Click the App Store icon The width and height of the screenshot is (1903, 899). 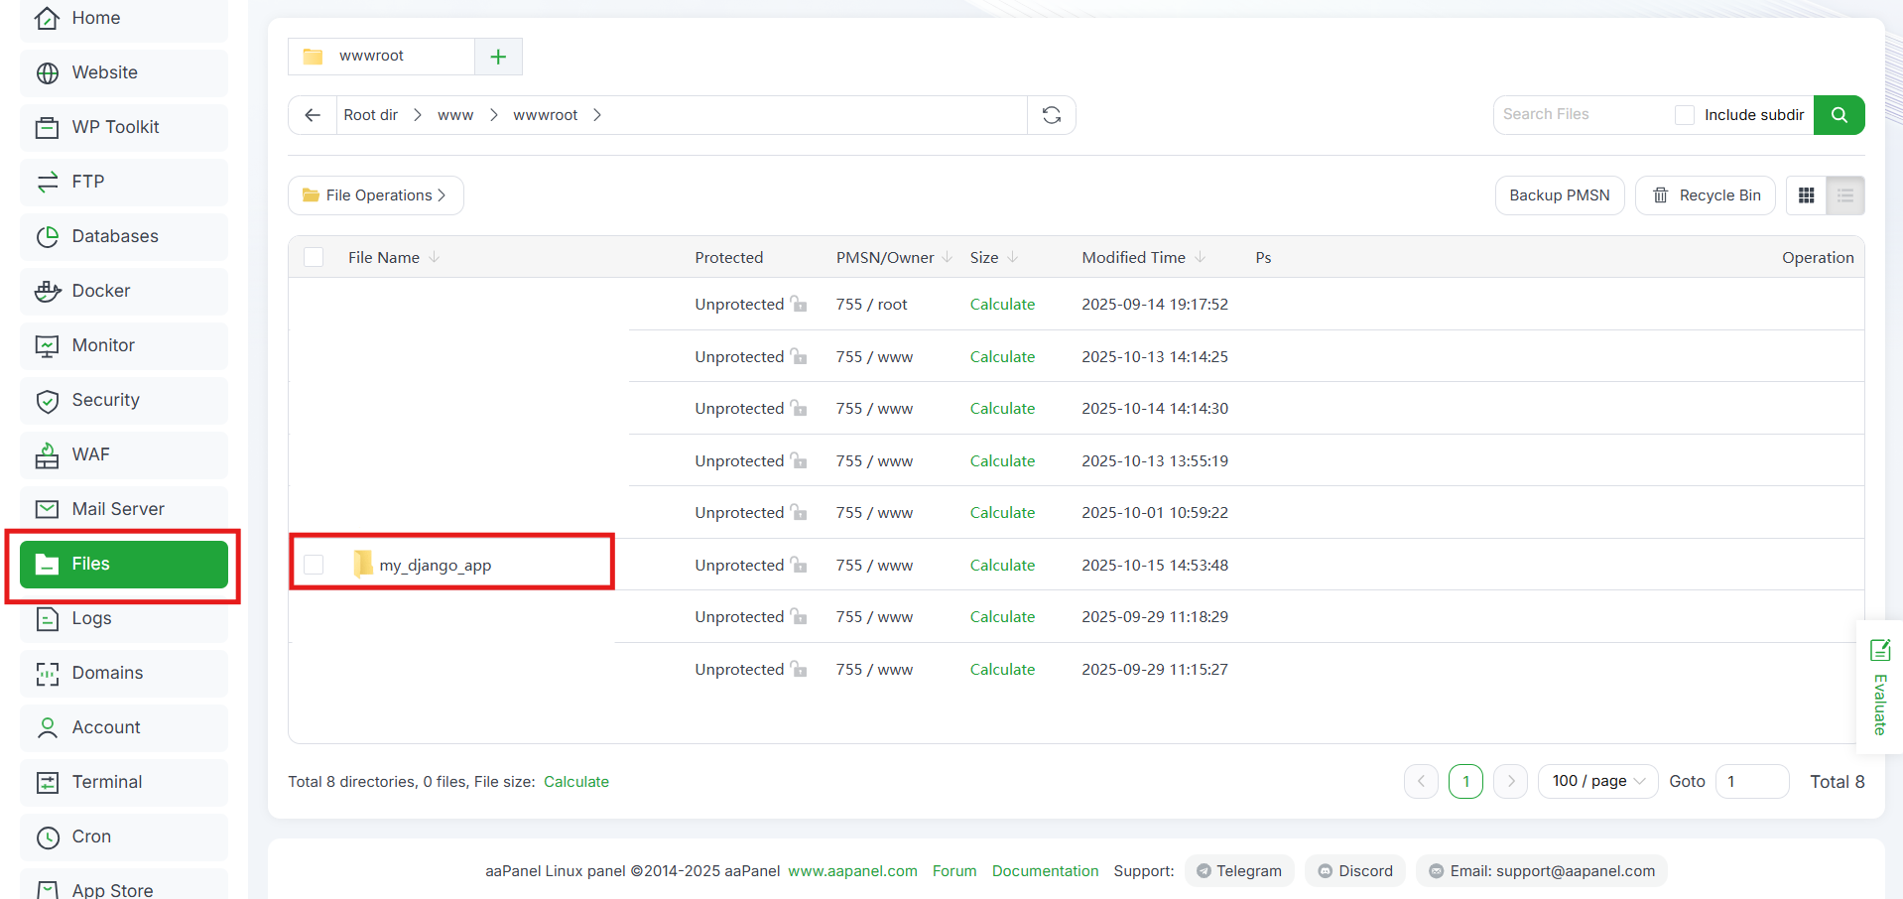[x=47, y=889]
